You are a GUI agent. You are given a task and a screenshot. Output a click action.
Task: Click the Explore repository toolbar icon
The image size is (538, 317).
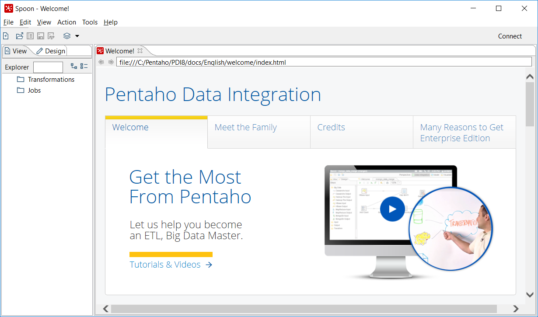(30, 36)
